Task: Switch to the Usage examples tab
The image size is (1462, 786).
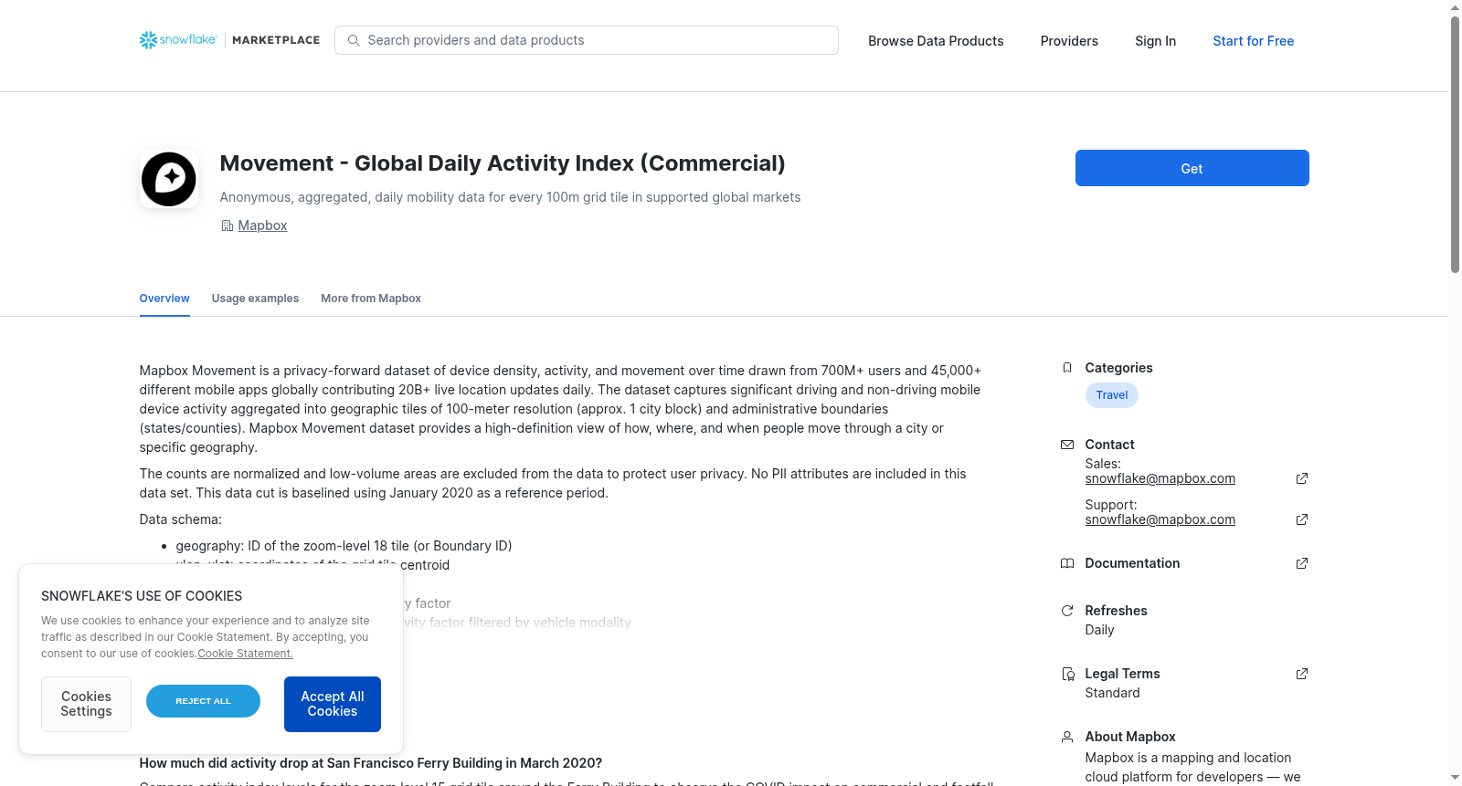Action: coord(255,299)
